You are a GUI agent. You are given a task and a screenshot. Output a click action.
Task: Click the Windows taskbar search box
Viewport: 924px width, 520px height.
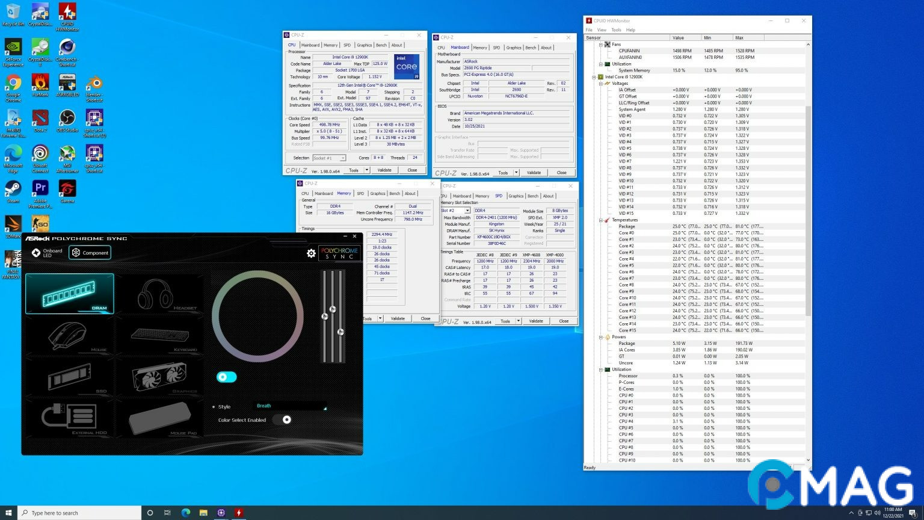pyautogui.click(x=79, y=513)
